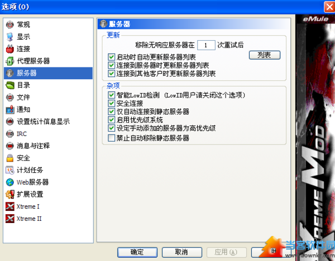Select the Xtreme II red X icon
This screenshot has width=335, height=261.
point(10,219)
